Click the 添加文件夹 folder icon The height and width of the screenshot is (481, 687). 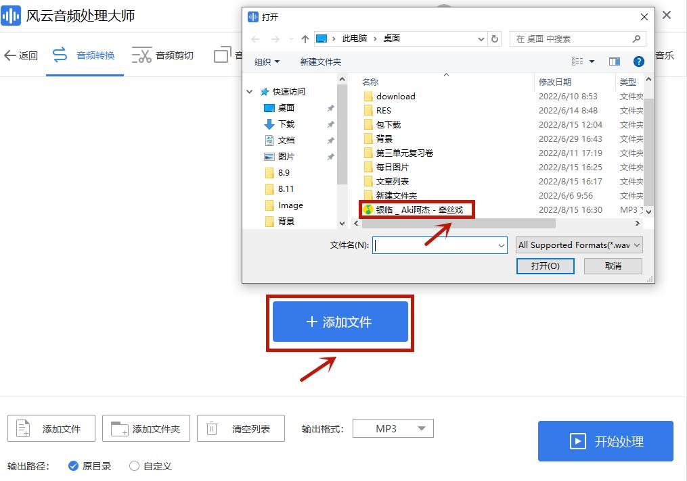(118, 428)
